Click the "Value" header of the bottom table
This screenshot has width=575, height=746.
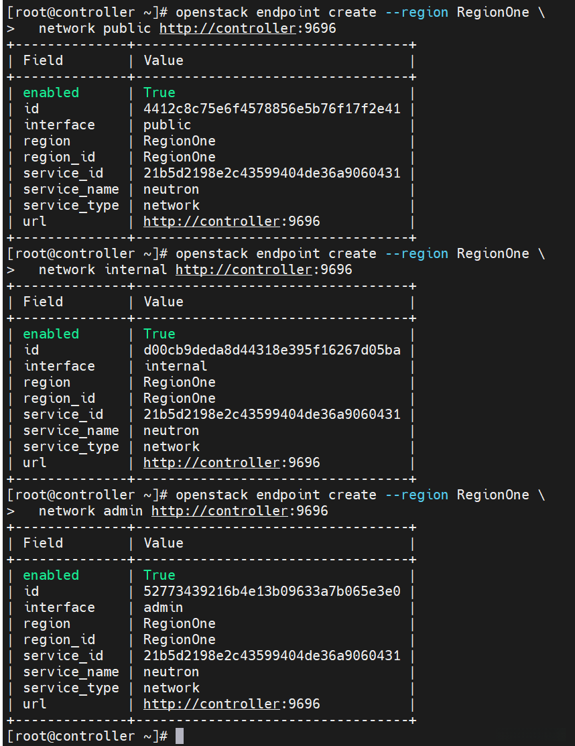(163, 543)
